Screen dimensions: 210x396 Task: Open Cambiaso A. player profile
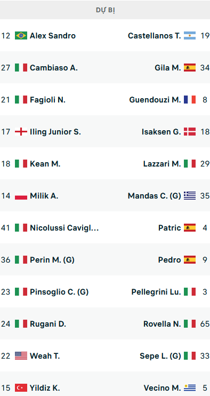point(54,68)
